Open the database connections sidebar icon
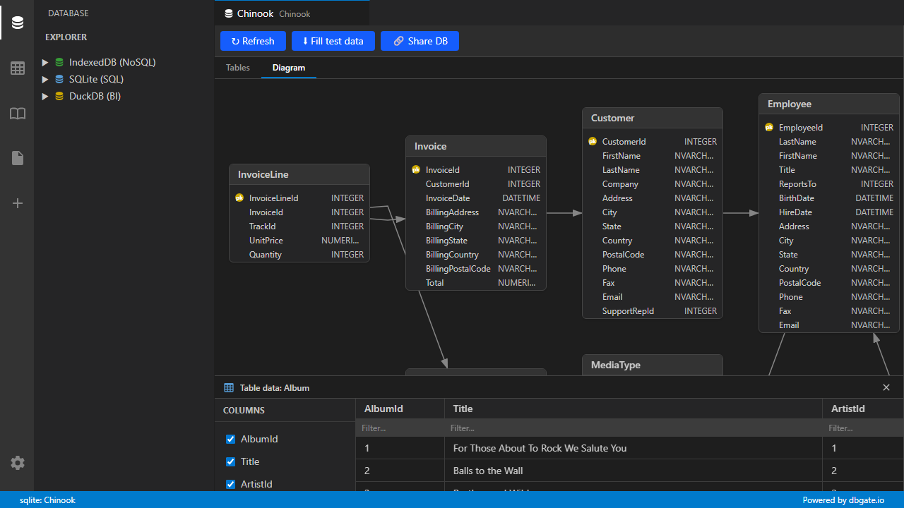904x508 pixels. pyautogui.click(x=17, y=22)
